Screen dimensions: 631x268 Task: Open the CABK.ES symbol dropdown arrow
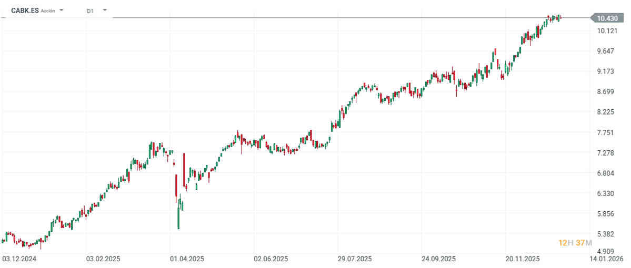point(62,10)
